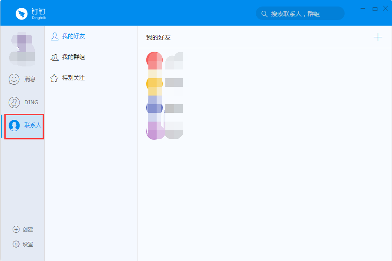Select the friend with yellow avatar
This screenshot has width=392, height=261.
tap(155, 84)
